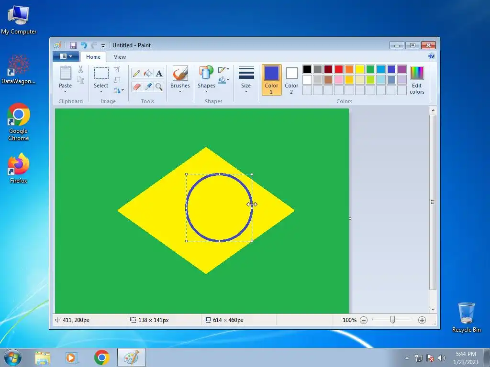The height and width of the screenshot is (367, 490).
Task: Activate the Color 1 button
Action: [272, 80]
